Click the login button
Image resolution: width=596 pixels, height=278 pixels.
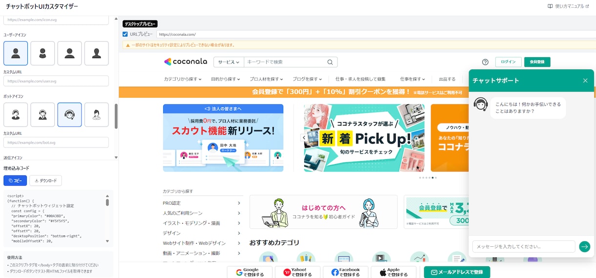[508, 62]
